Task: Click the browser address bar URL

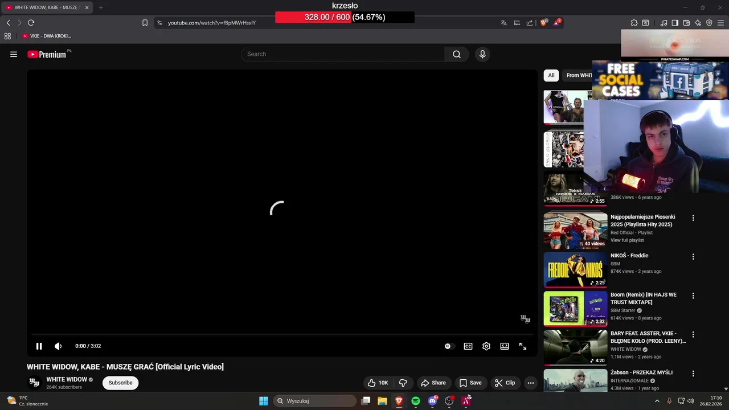Action: click(x=212, y=23)
